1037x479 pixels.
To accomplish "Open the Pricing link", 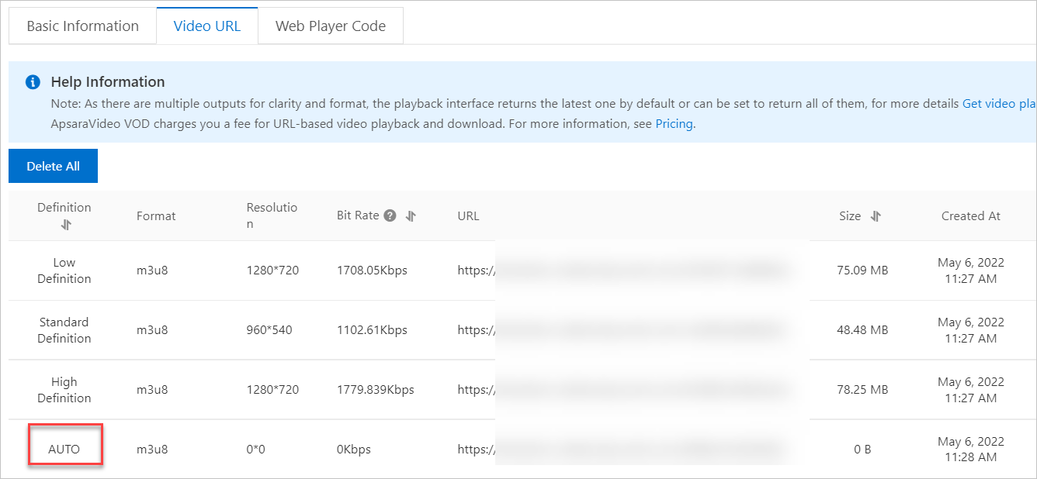I will (673, 123).
